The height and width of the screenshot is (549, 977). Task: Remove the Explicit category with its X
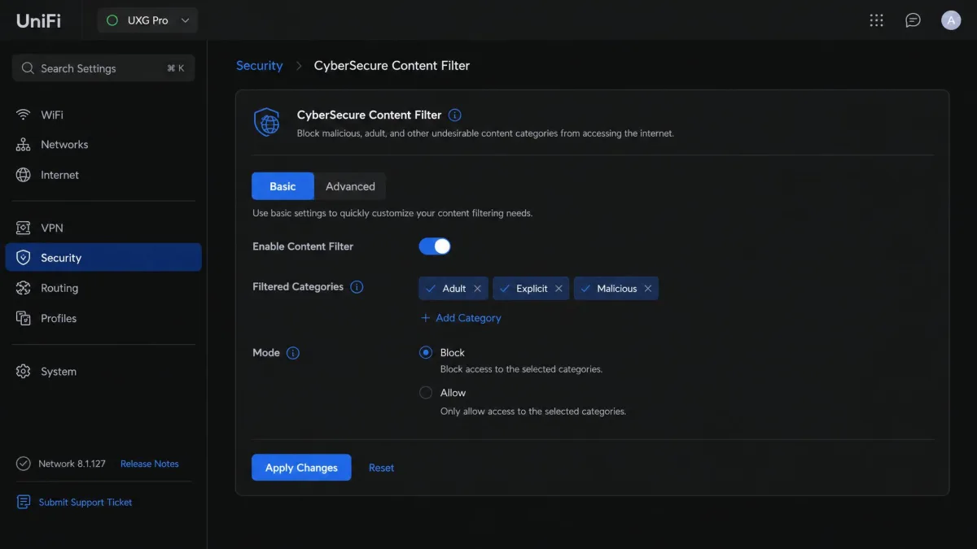coord(559,289)
